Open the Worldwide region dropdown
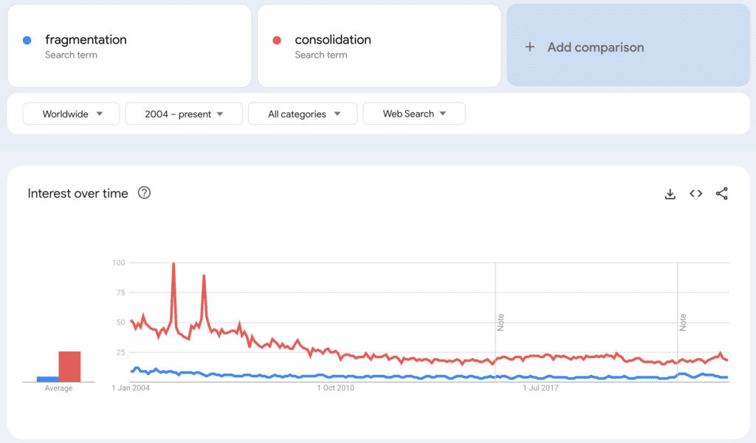 point(71,114)
